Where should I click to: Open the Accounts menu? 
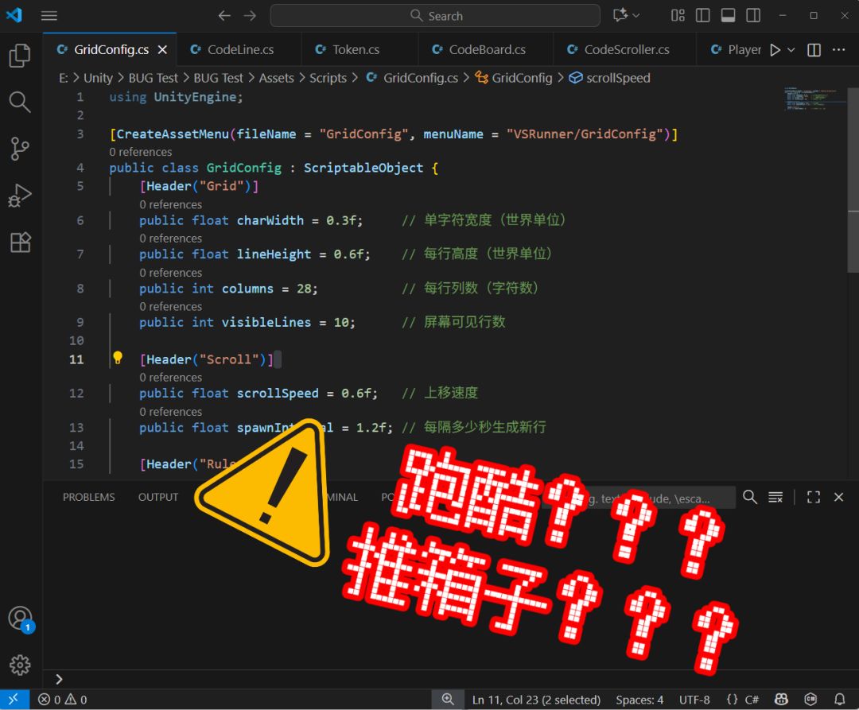pos(21,619)
